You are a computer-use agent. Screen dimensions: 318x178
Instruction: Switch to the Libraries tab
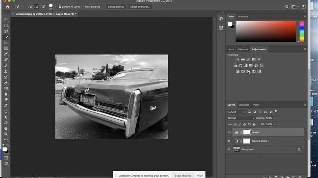pyautogui.click(x=243, y=49)
